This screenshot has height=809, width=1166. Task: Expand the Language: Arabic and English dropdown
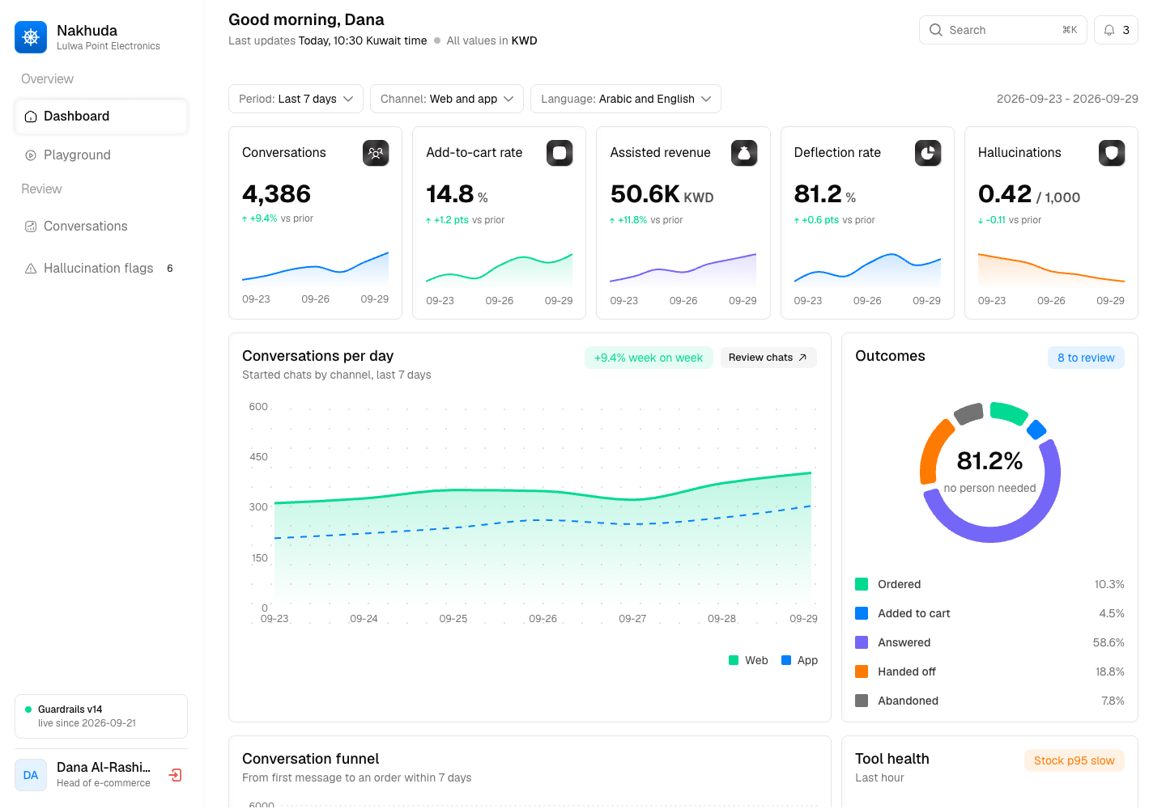pyautogui.click(x=626, y=99)
